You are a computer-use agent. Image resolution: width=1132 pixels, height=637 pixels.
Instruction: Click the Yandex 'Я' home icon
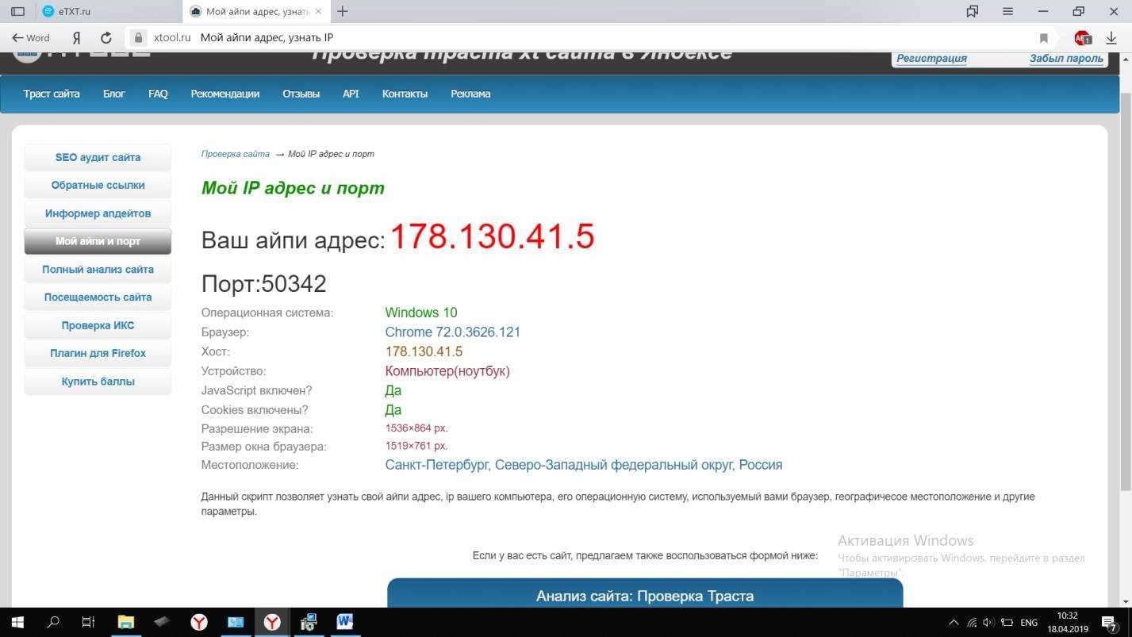(x=77, y=37)
